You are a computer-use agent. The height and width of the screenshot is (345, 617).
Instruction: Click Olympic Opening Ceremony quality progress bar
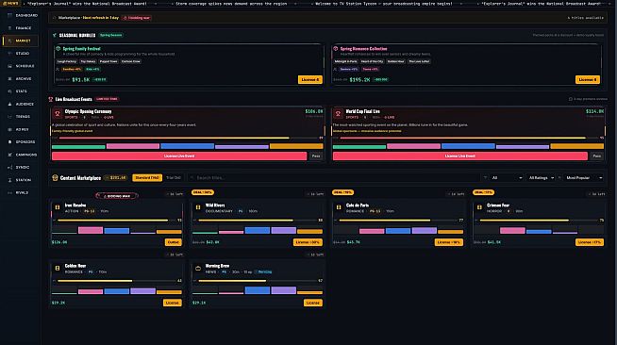click(x=188, y=138)
